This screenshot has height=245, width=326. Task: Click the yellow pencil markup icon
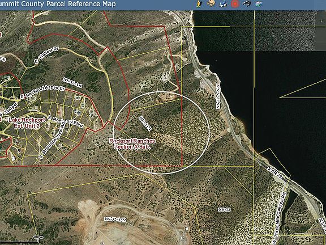200,3
